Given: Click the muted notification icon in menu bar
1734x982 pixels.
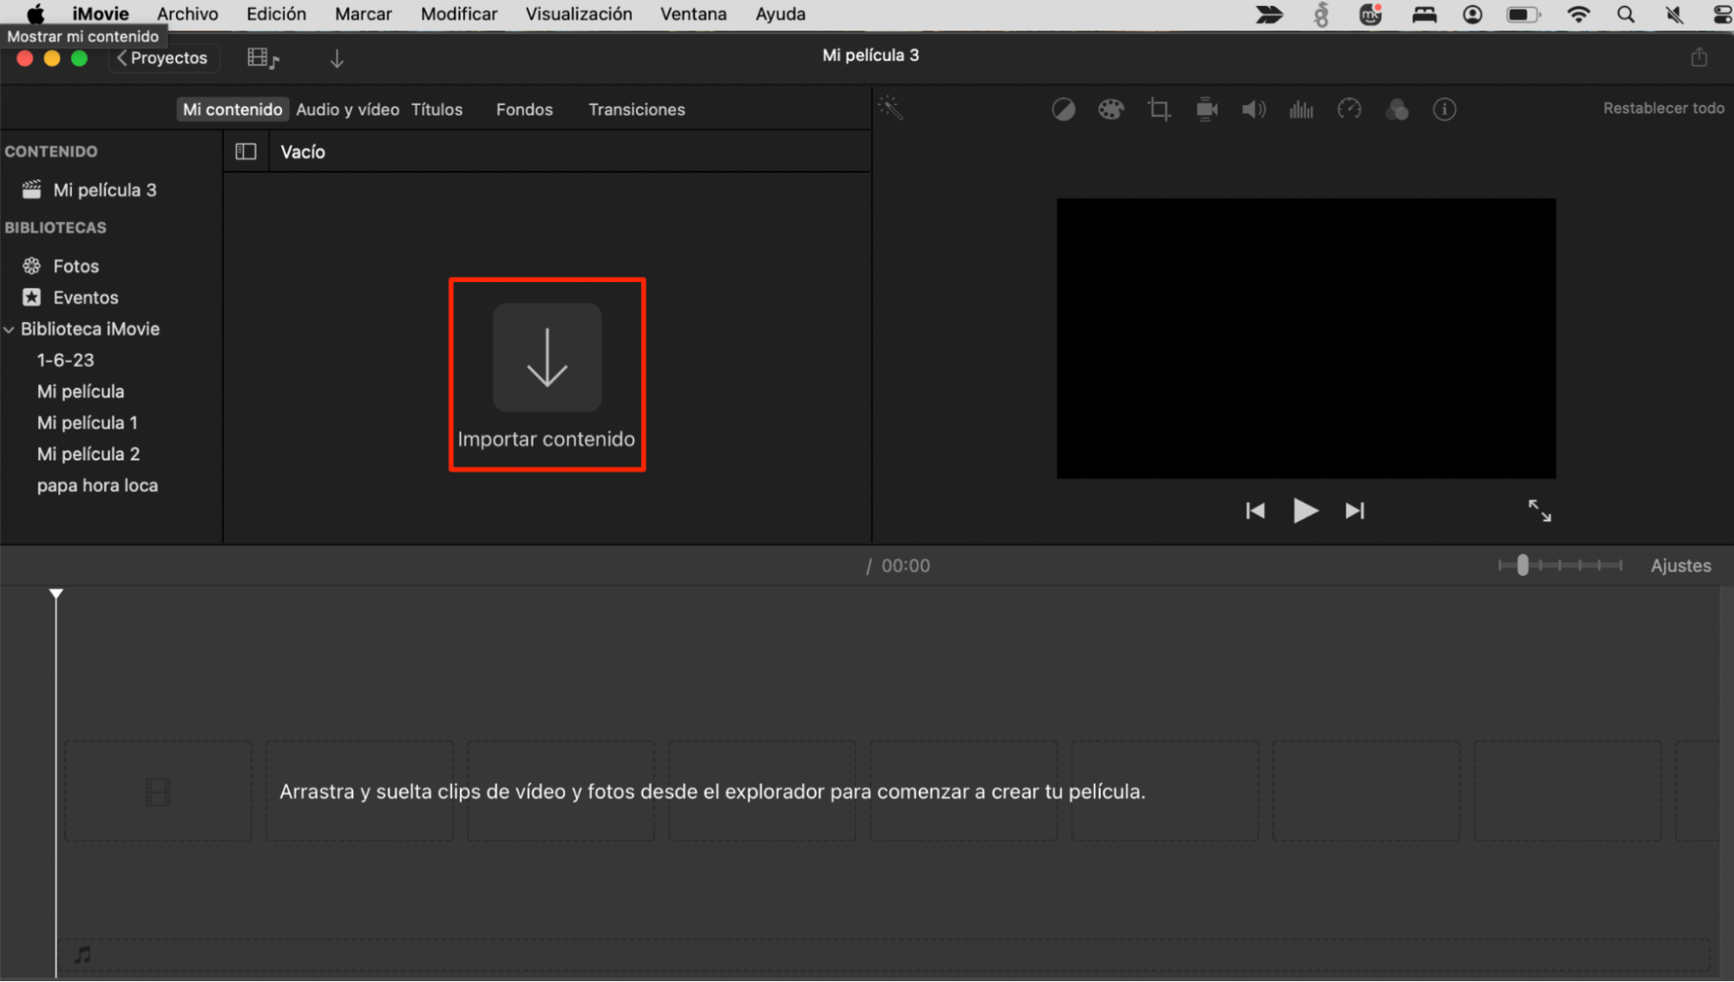Looking at the screenshot, I should tap(1674, 15).
